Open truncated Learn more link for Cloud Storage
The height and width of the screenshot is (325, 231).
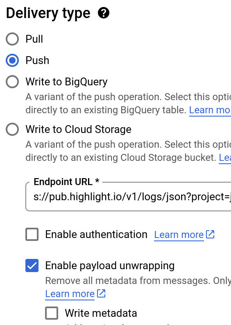225,158
